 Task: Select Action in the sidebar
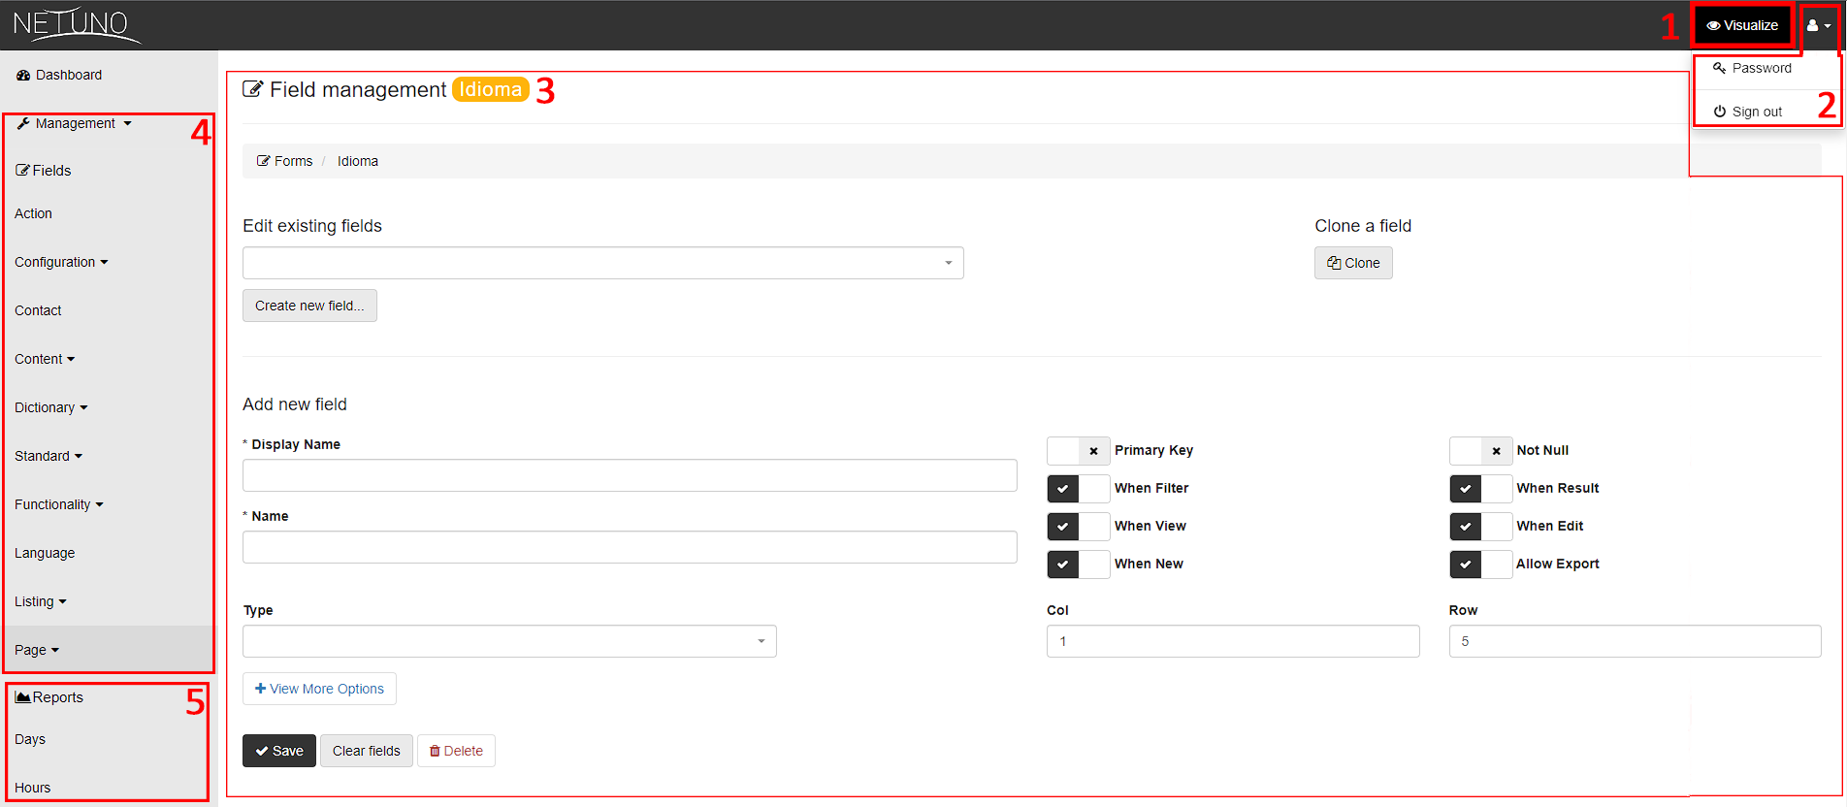[33, 213]
